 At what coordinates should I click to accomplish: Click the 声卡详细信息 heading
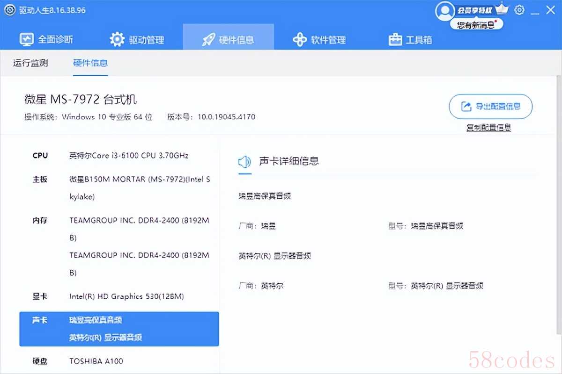(289, 161)
